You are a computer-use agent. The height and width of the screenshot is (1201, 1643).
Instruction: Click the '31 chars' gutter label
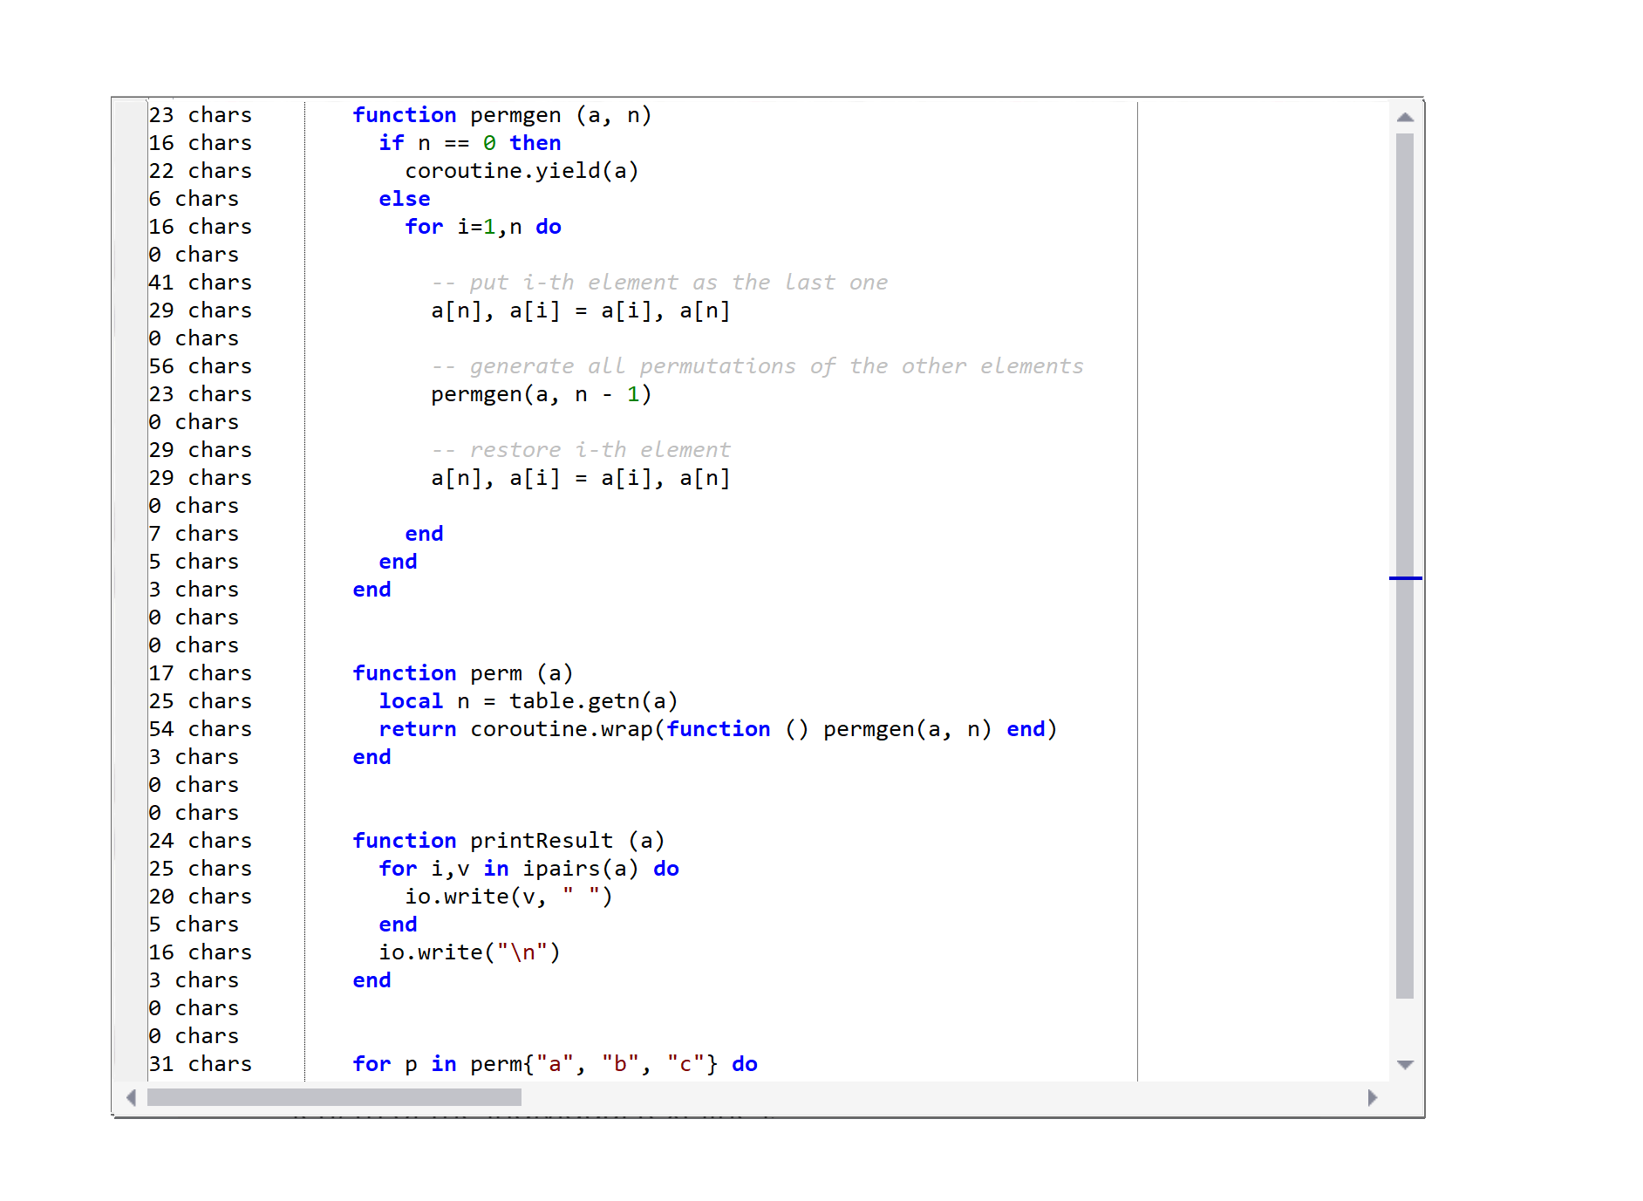201,1063
